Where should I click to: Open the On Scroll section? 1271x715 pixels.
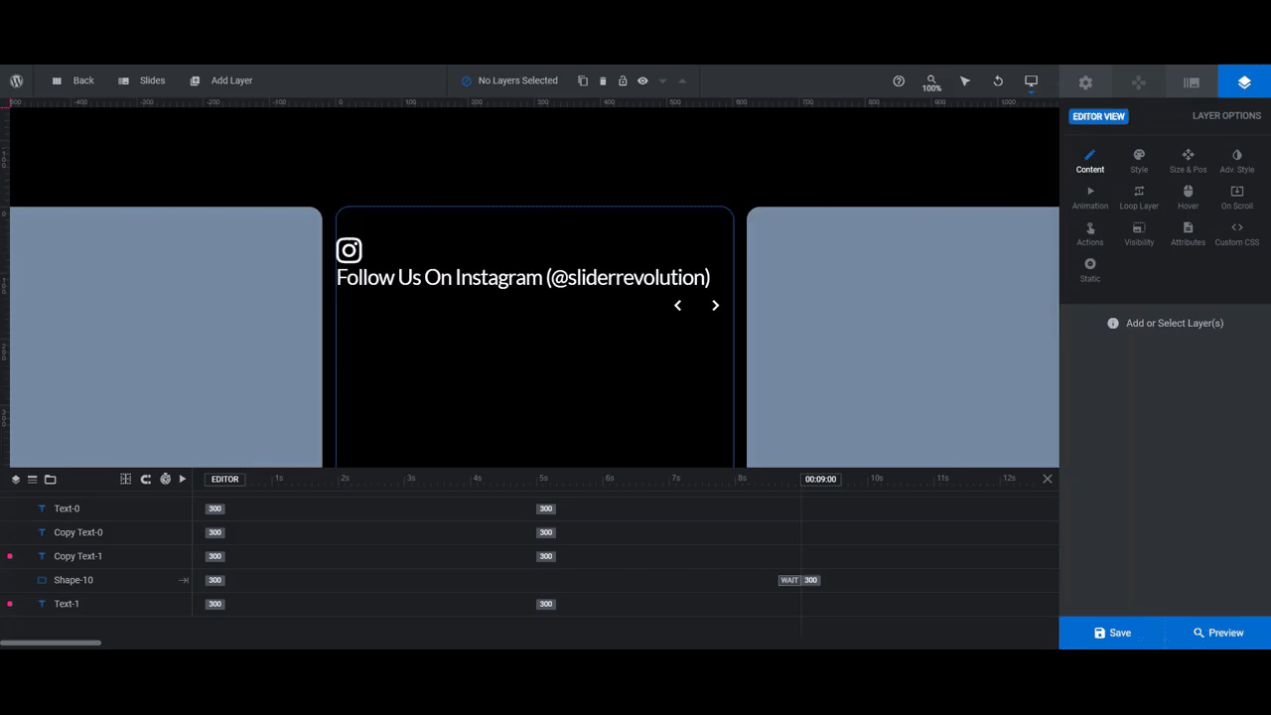1237,198
